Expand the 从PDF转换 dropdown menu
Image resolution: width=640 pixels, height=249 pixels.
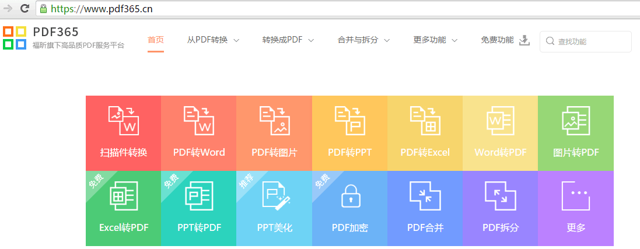[x=213, y=40]
